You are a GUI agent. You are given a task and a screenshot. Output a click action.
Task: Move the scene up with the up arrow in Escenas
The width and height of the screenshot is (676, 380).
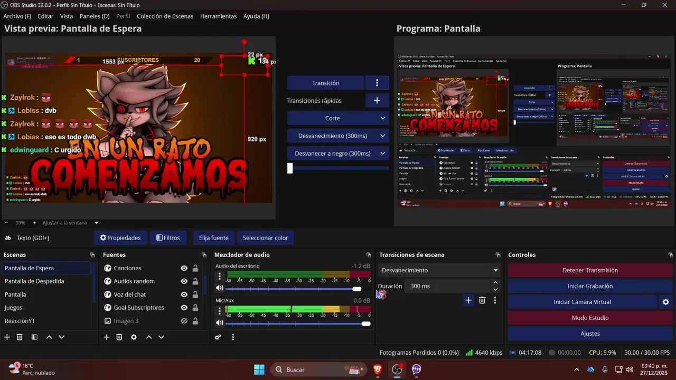tap(49, 337)
